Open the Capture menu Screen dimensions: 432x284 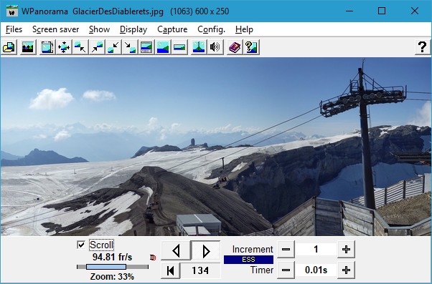pyautogui.click(x=172, y=29)
